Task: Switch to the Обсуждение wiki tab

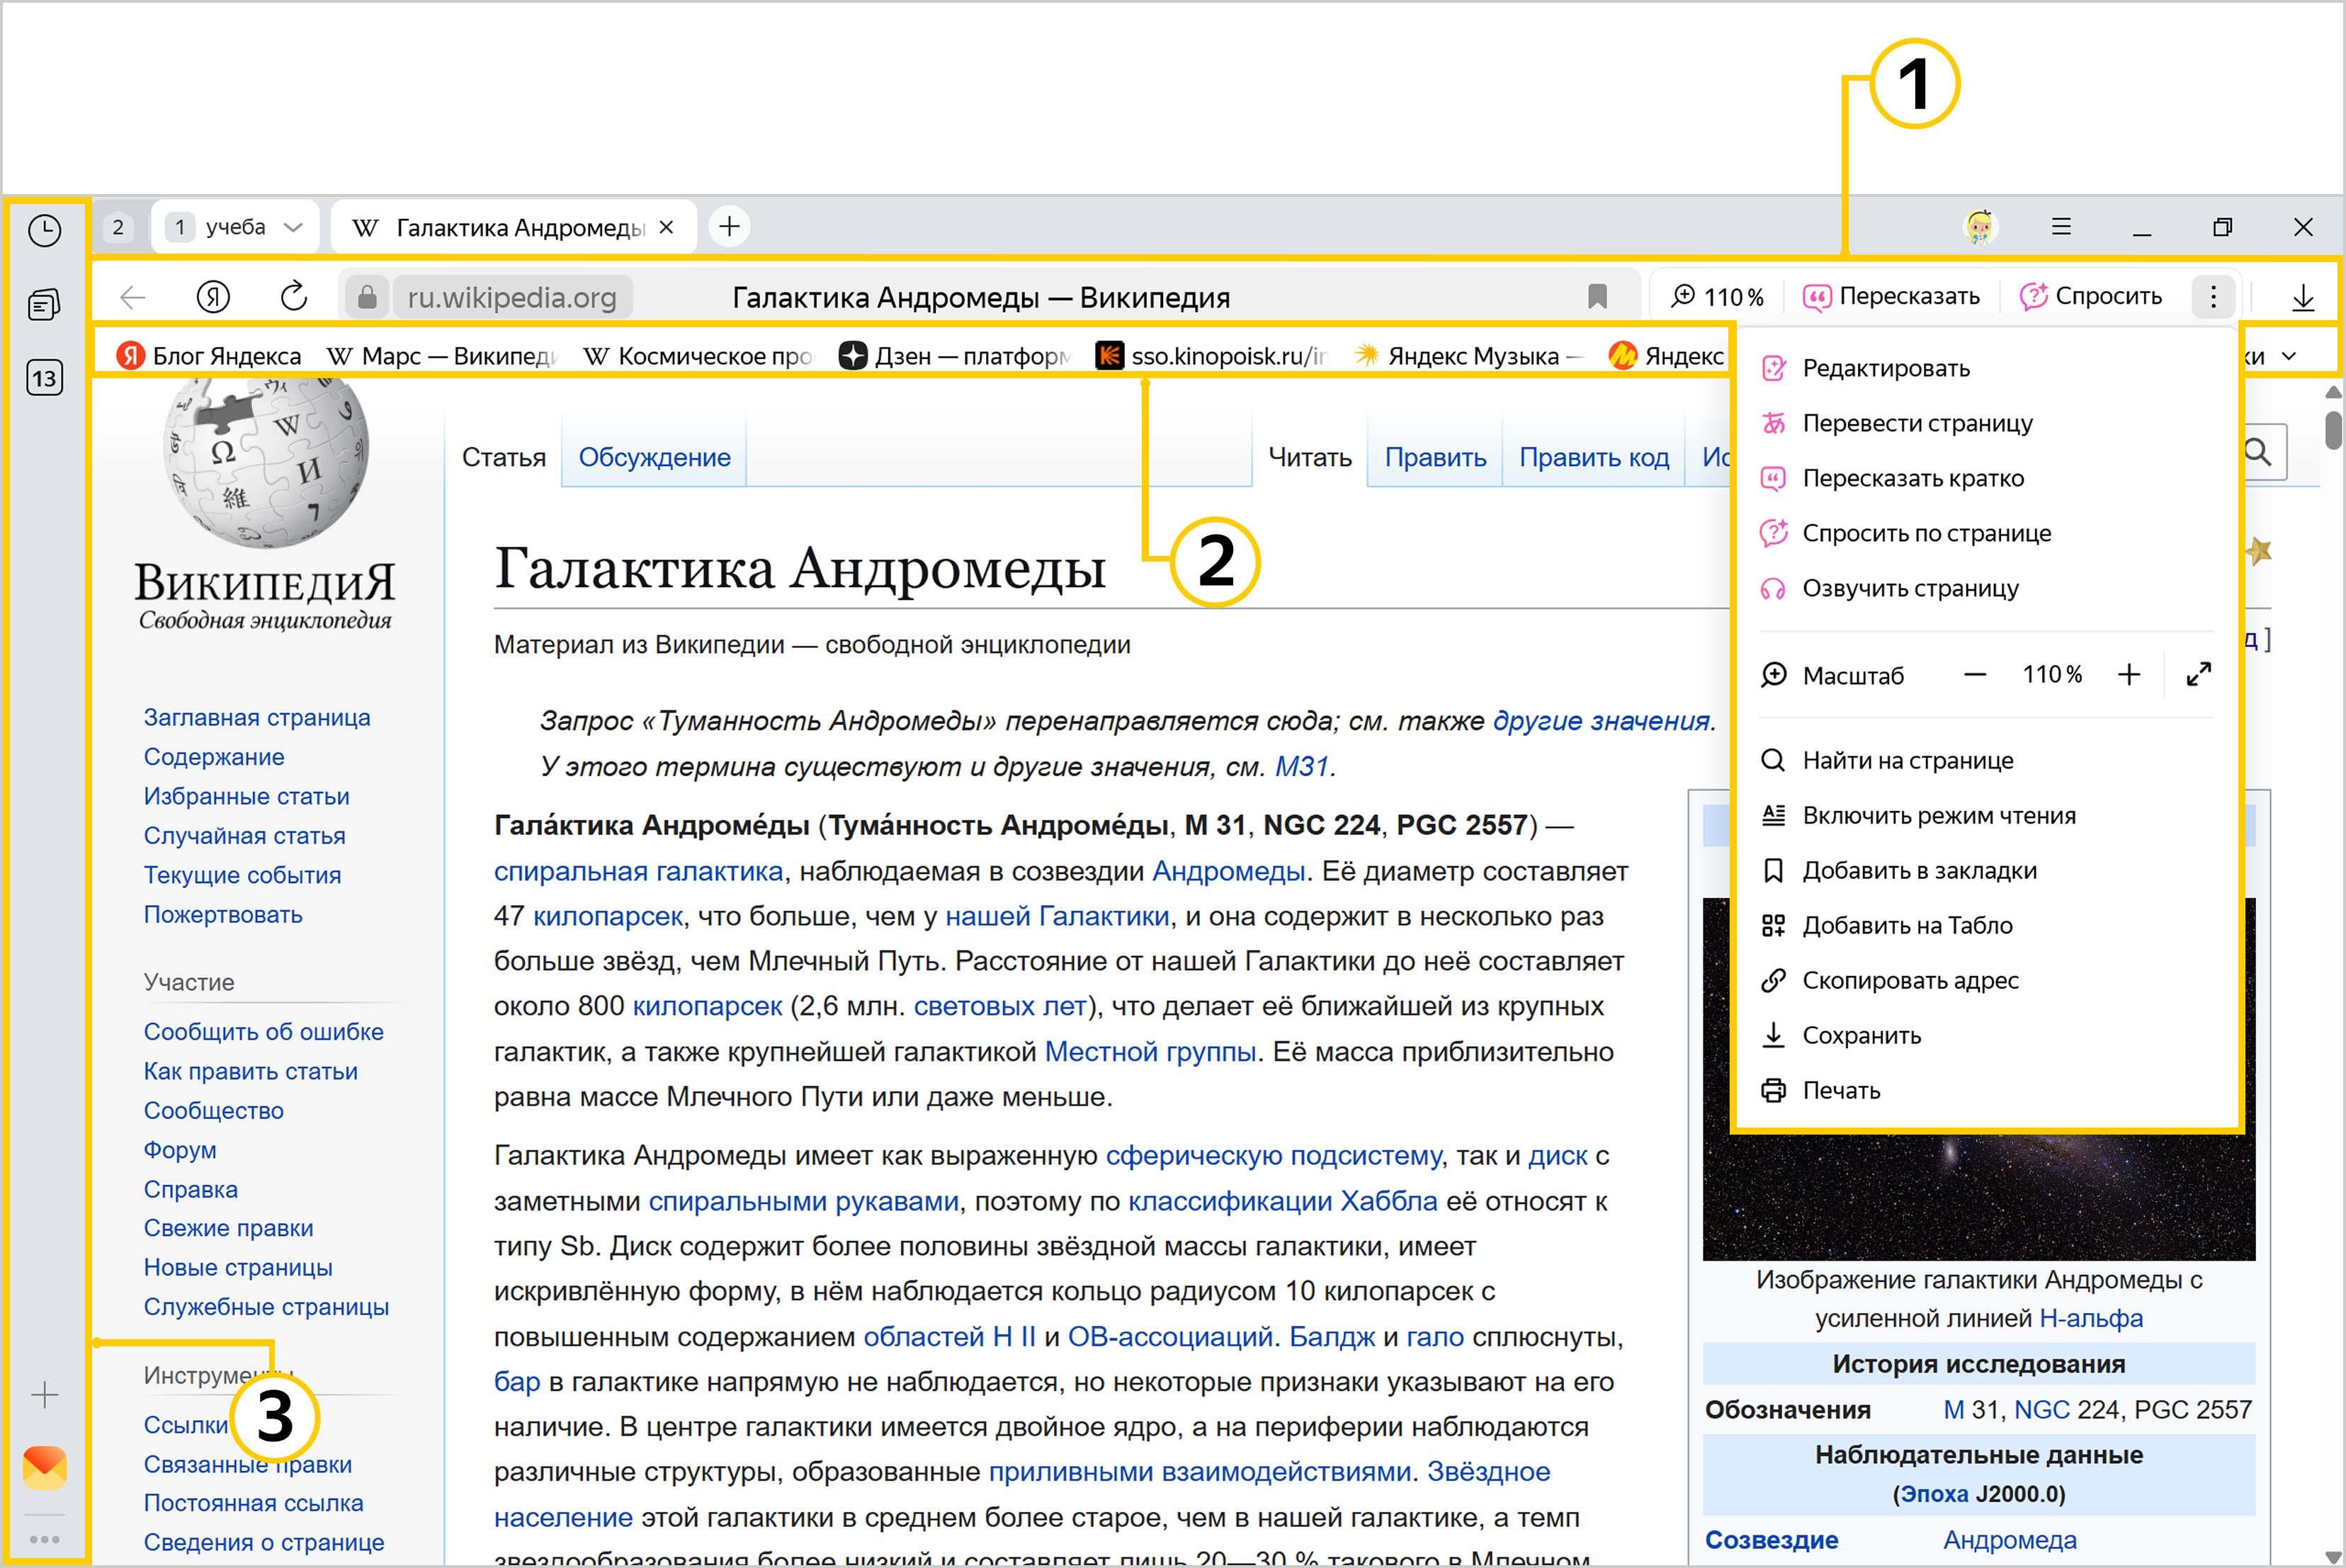Action: pyautogui.click(x=654, y=457)
